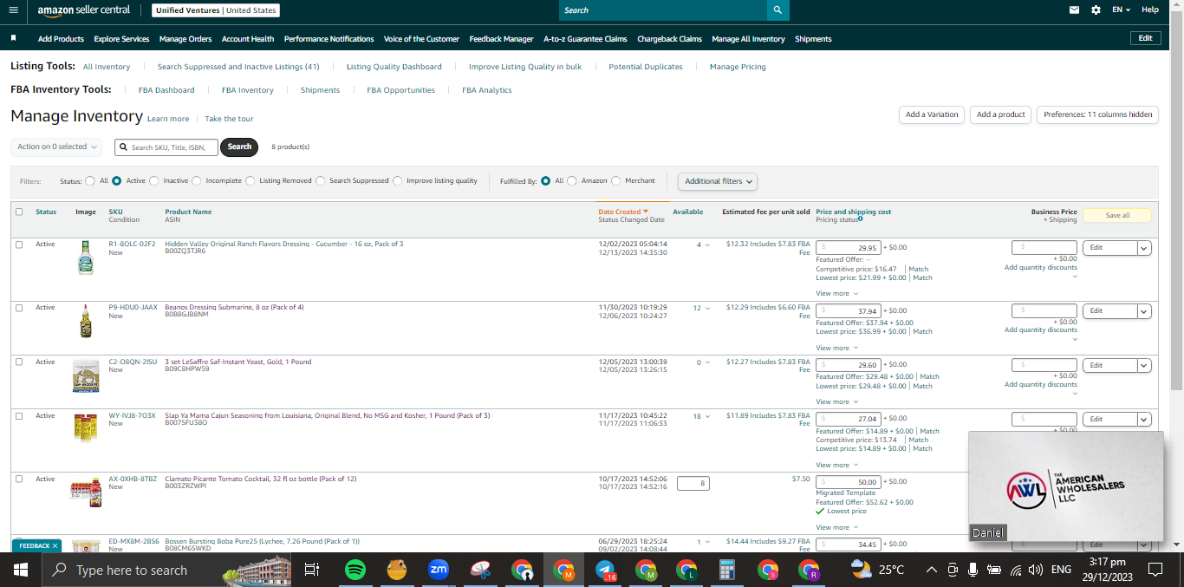This screenshot has width=1184, height=587.
Task: Click the volume speaker tray icon
Action: [1036, 570]
